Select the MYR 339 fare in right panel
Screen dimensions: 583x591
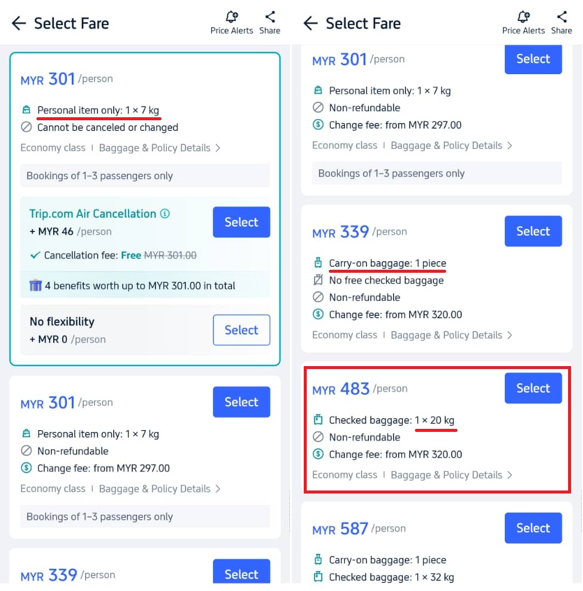533,231
